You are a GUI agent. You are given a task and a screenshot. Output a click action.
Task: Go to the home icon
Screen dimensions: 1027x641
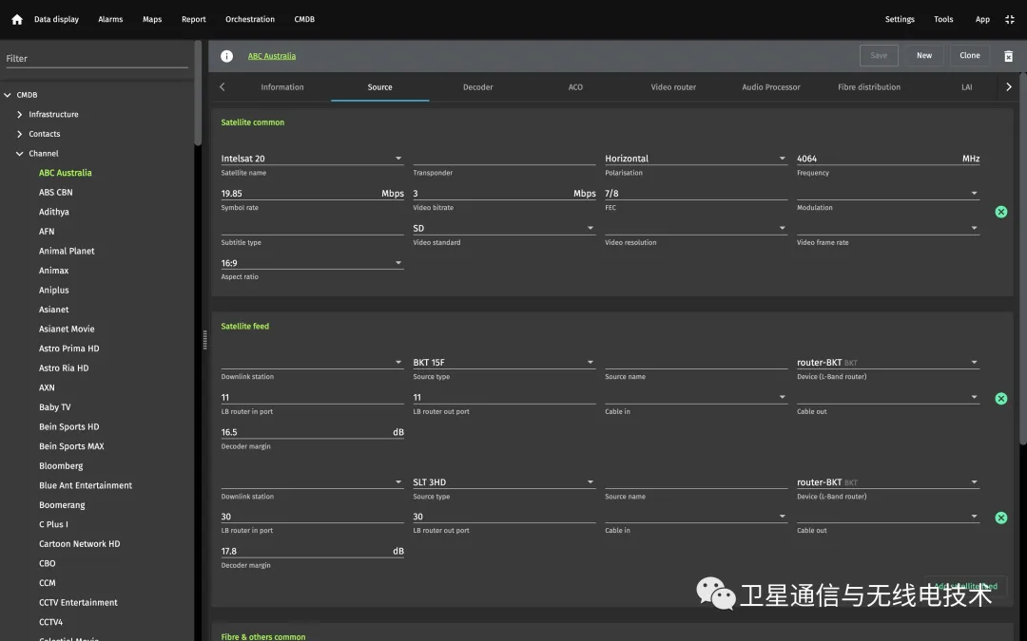[17, 20]
